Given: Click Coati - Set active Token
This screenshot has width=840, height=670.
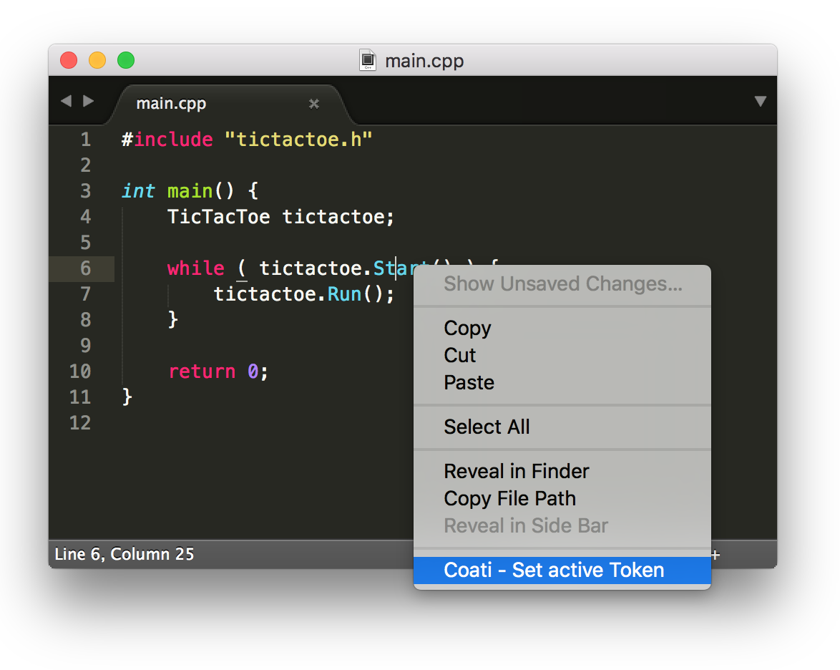Looking at the screenshot, I should tap(562, 571).
